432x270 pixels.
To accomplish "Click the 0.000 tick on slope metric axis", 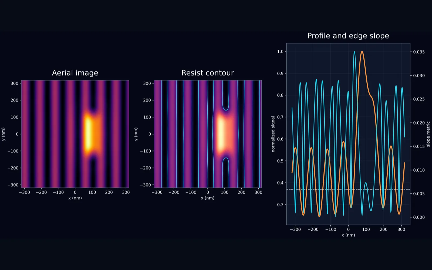I will pyautogui.click(x=419, y=217).
